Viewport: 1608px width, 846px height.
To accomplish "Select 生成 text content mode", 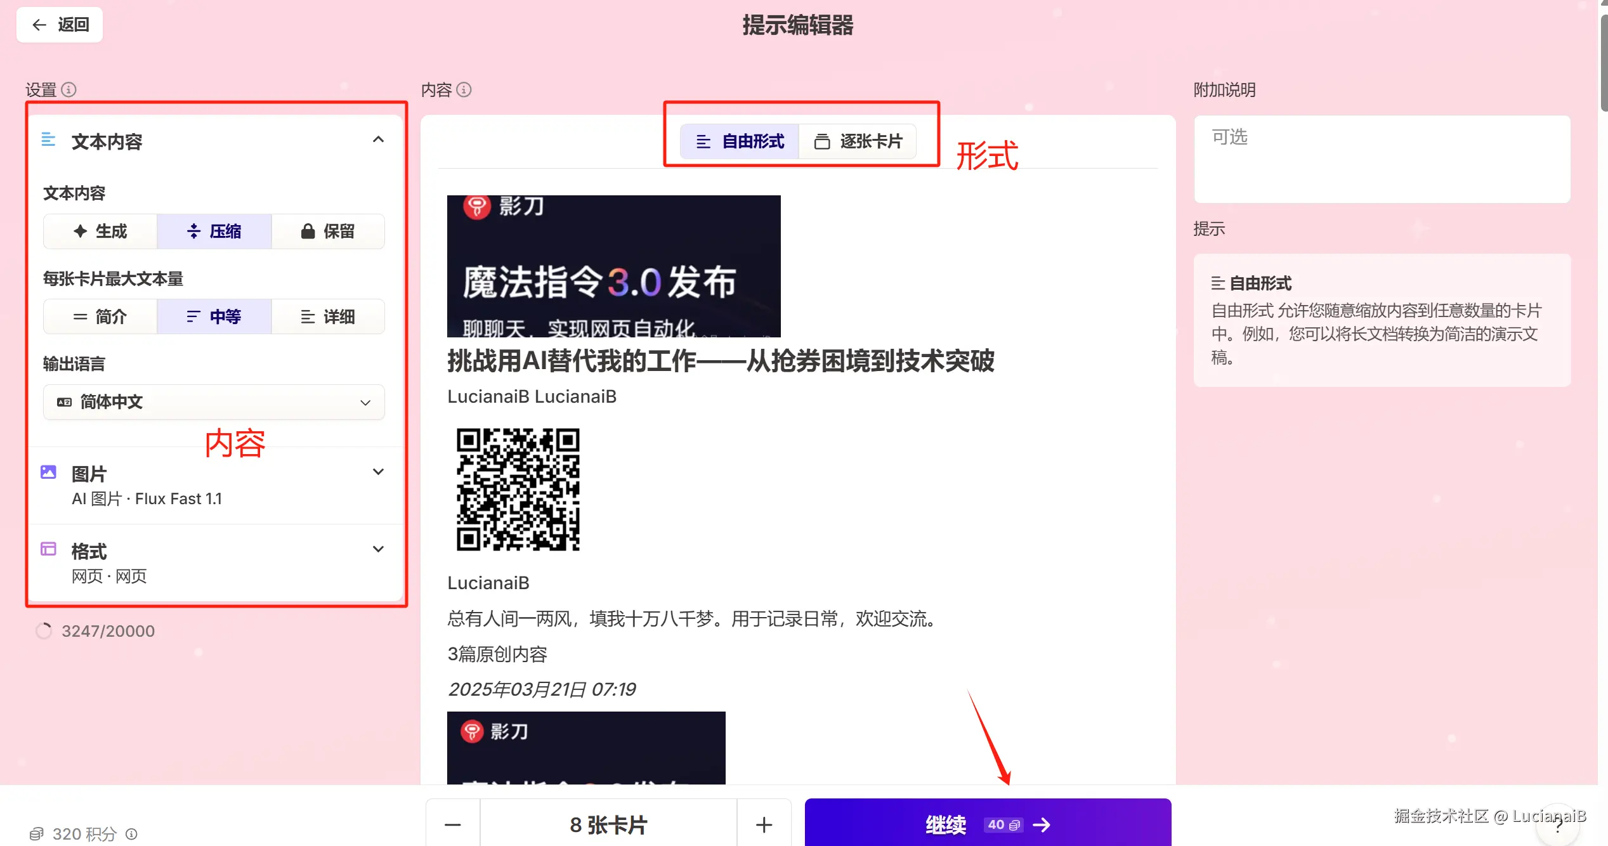I will [100, 231].
